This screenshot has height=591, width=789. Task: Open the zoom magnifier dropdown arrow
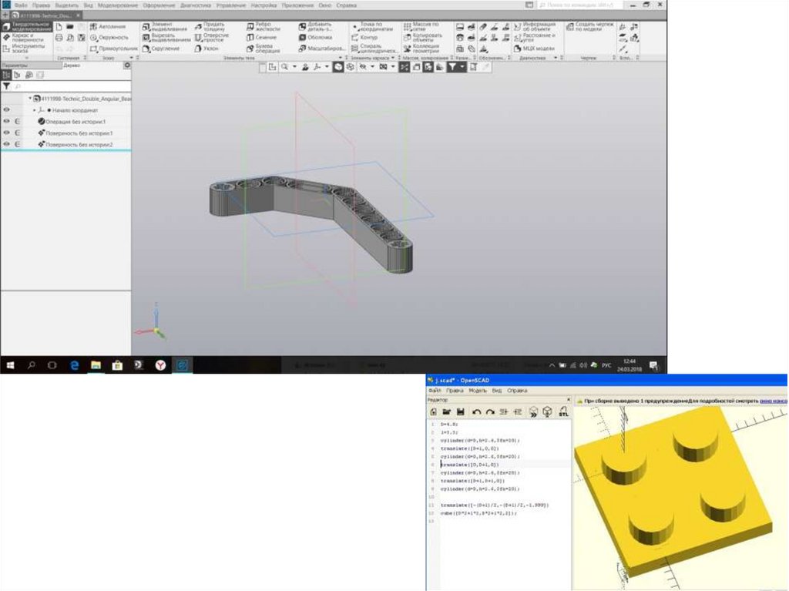(x=294, y=68)
